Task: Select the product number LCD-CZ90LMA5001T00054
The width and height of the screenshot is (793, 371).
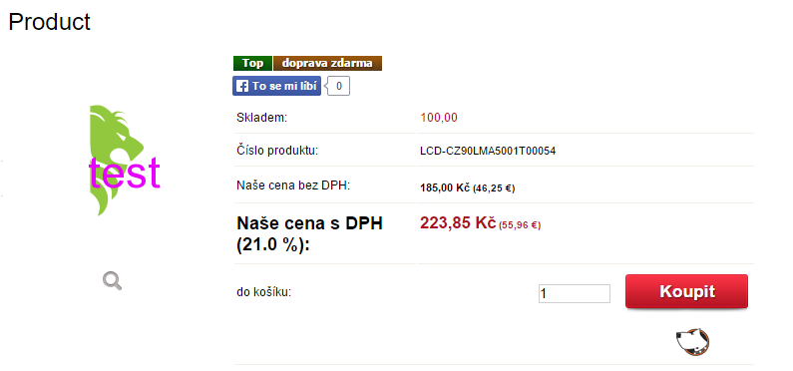Action: 488,151
